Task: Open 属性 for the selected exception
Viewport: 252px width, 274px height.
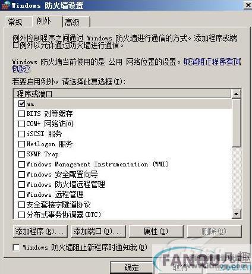Action: click(156, 231)
